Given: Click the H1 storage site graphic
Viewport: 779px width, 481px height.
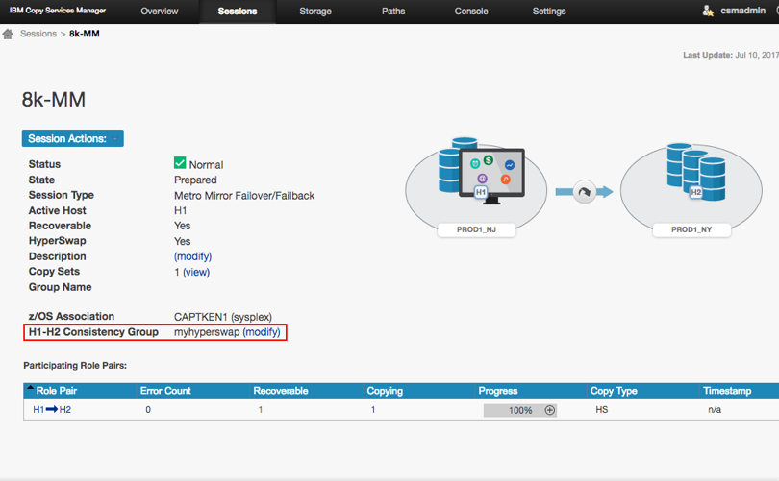Looking at the screenshot, I should point(476,186).
